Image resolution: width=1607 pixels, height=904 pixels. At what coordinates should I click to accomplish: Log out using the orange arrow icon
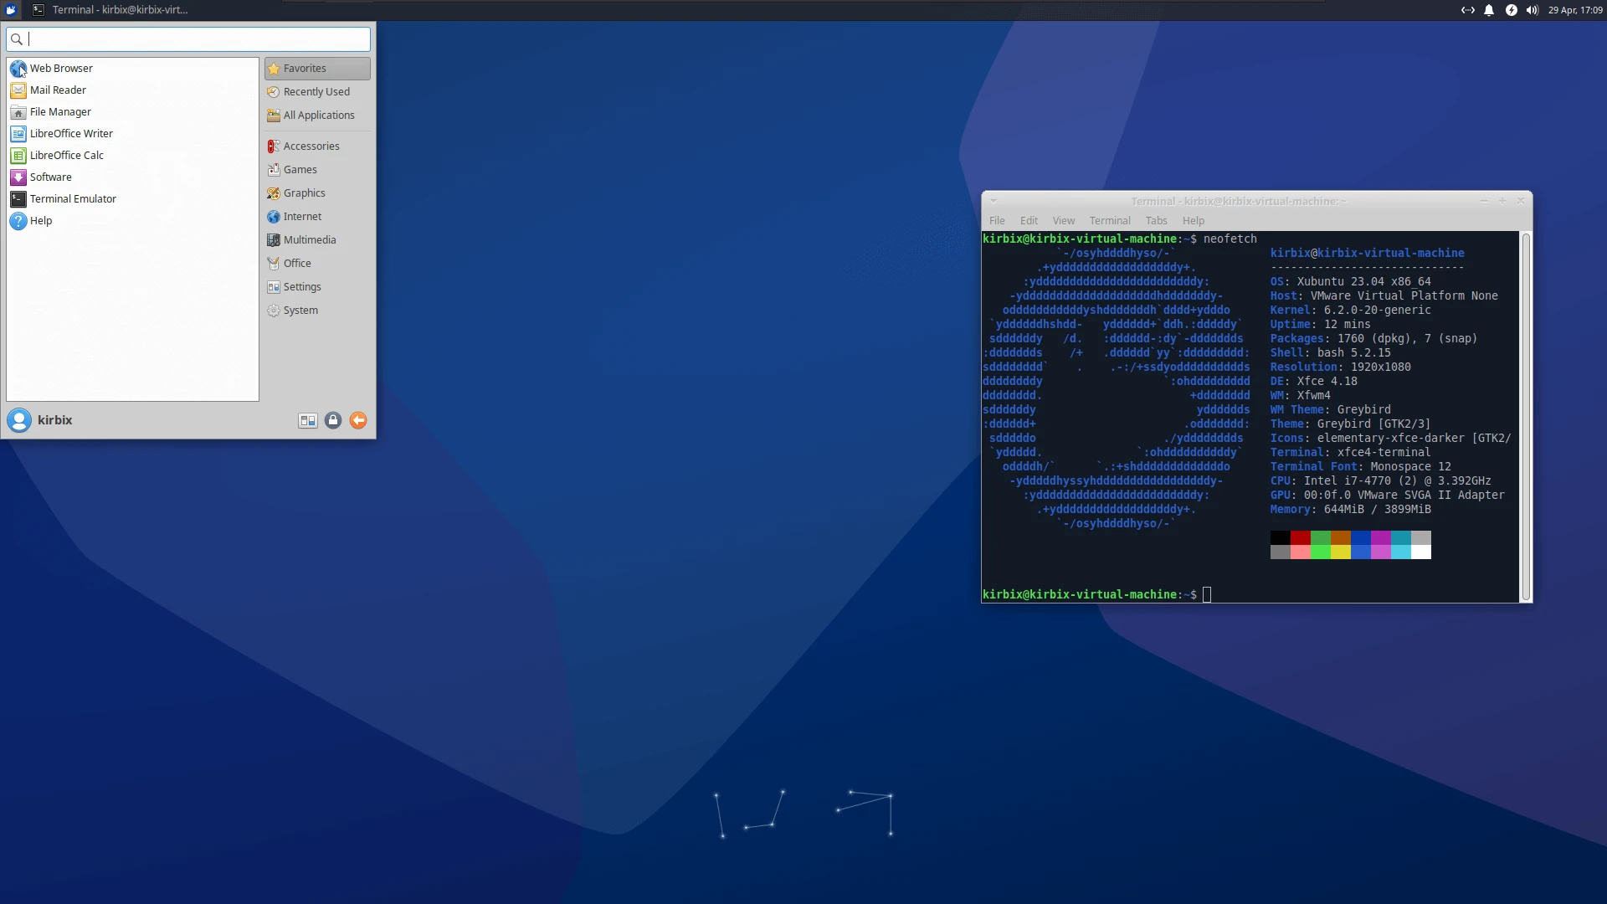pyautogui.click(x=358, y=420)
